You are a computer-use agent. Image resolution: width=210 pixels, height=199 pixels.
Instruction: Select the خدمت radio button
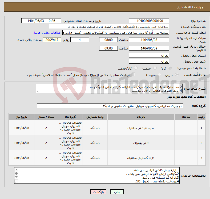pyautogui.click(x=155, y=68)
